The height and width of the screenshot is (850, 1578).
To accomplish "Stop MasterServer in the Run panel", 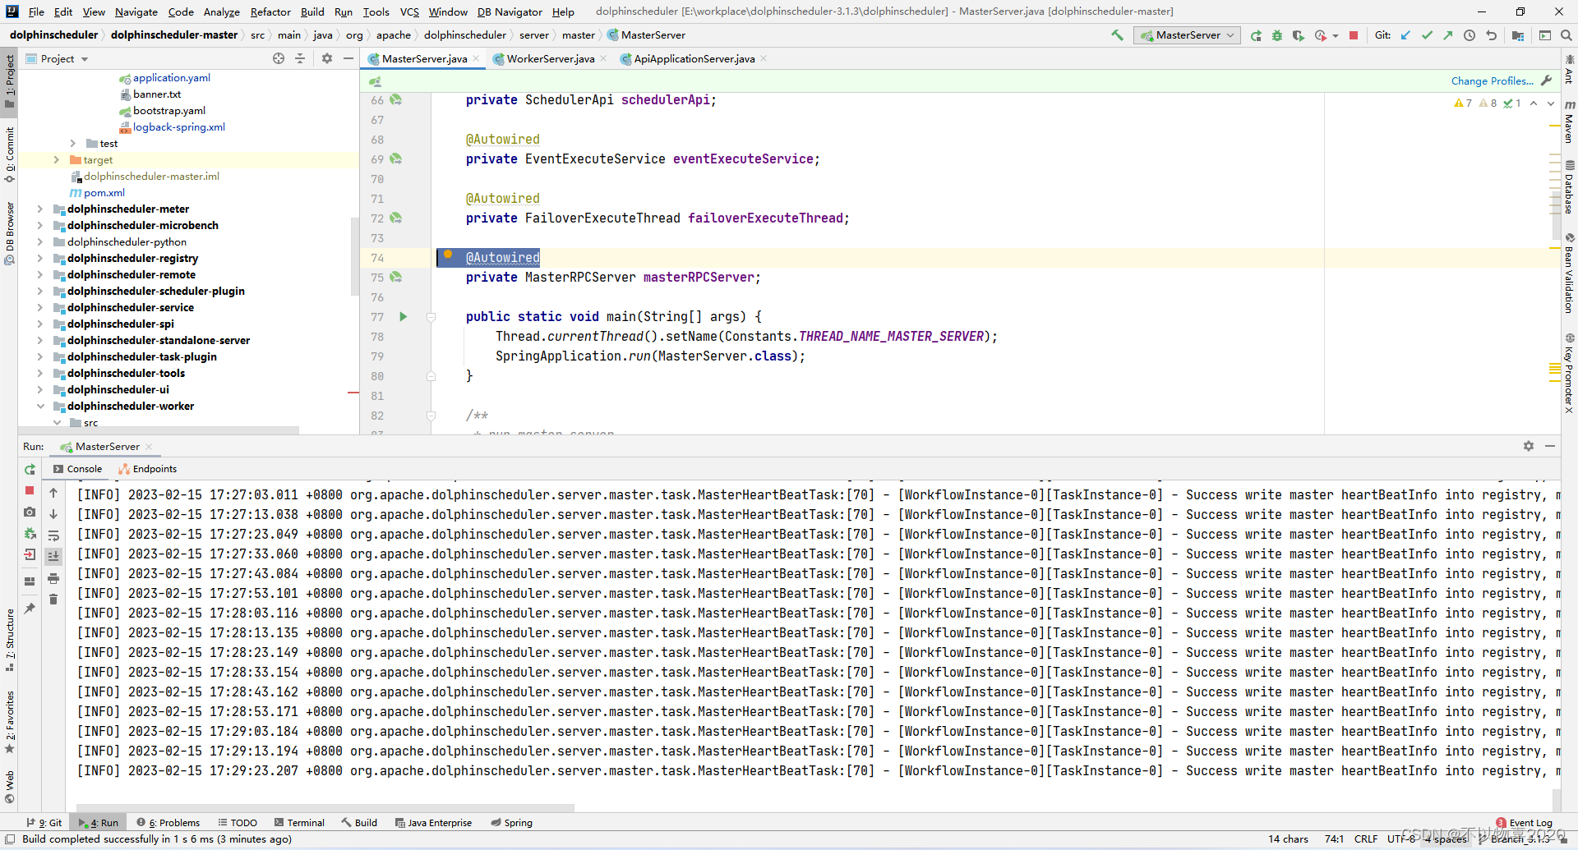I will (30, 490).
